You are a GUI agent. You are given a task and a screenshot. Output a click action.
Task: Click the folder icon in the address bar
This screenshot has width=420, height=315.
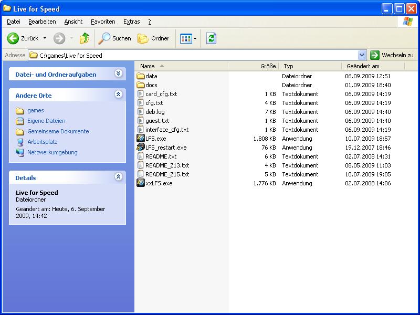pyautogui.click(x=34, y=56)
